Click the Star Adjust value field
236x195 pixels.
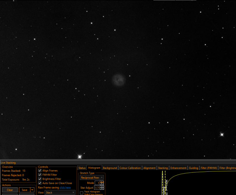97,188
